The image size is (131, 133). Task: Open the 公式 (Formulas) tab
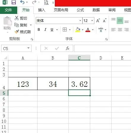[80, 10]
